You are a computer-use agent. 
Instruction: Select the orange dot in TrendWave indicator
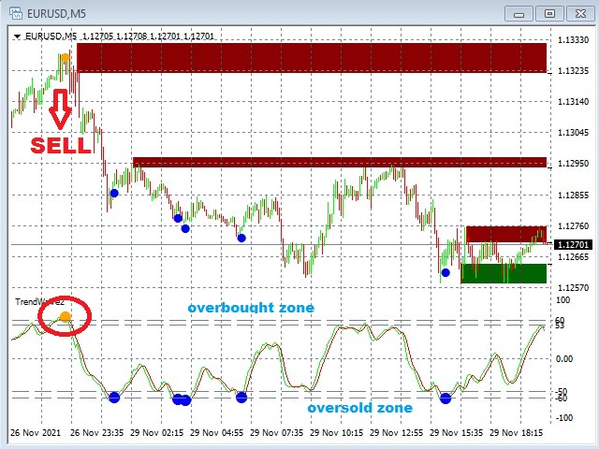tap(66, 316)
